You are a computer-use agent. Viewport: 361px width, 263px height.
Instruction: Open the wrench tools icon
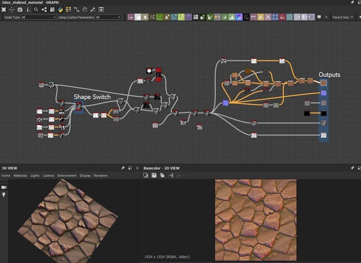[93, 10]
